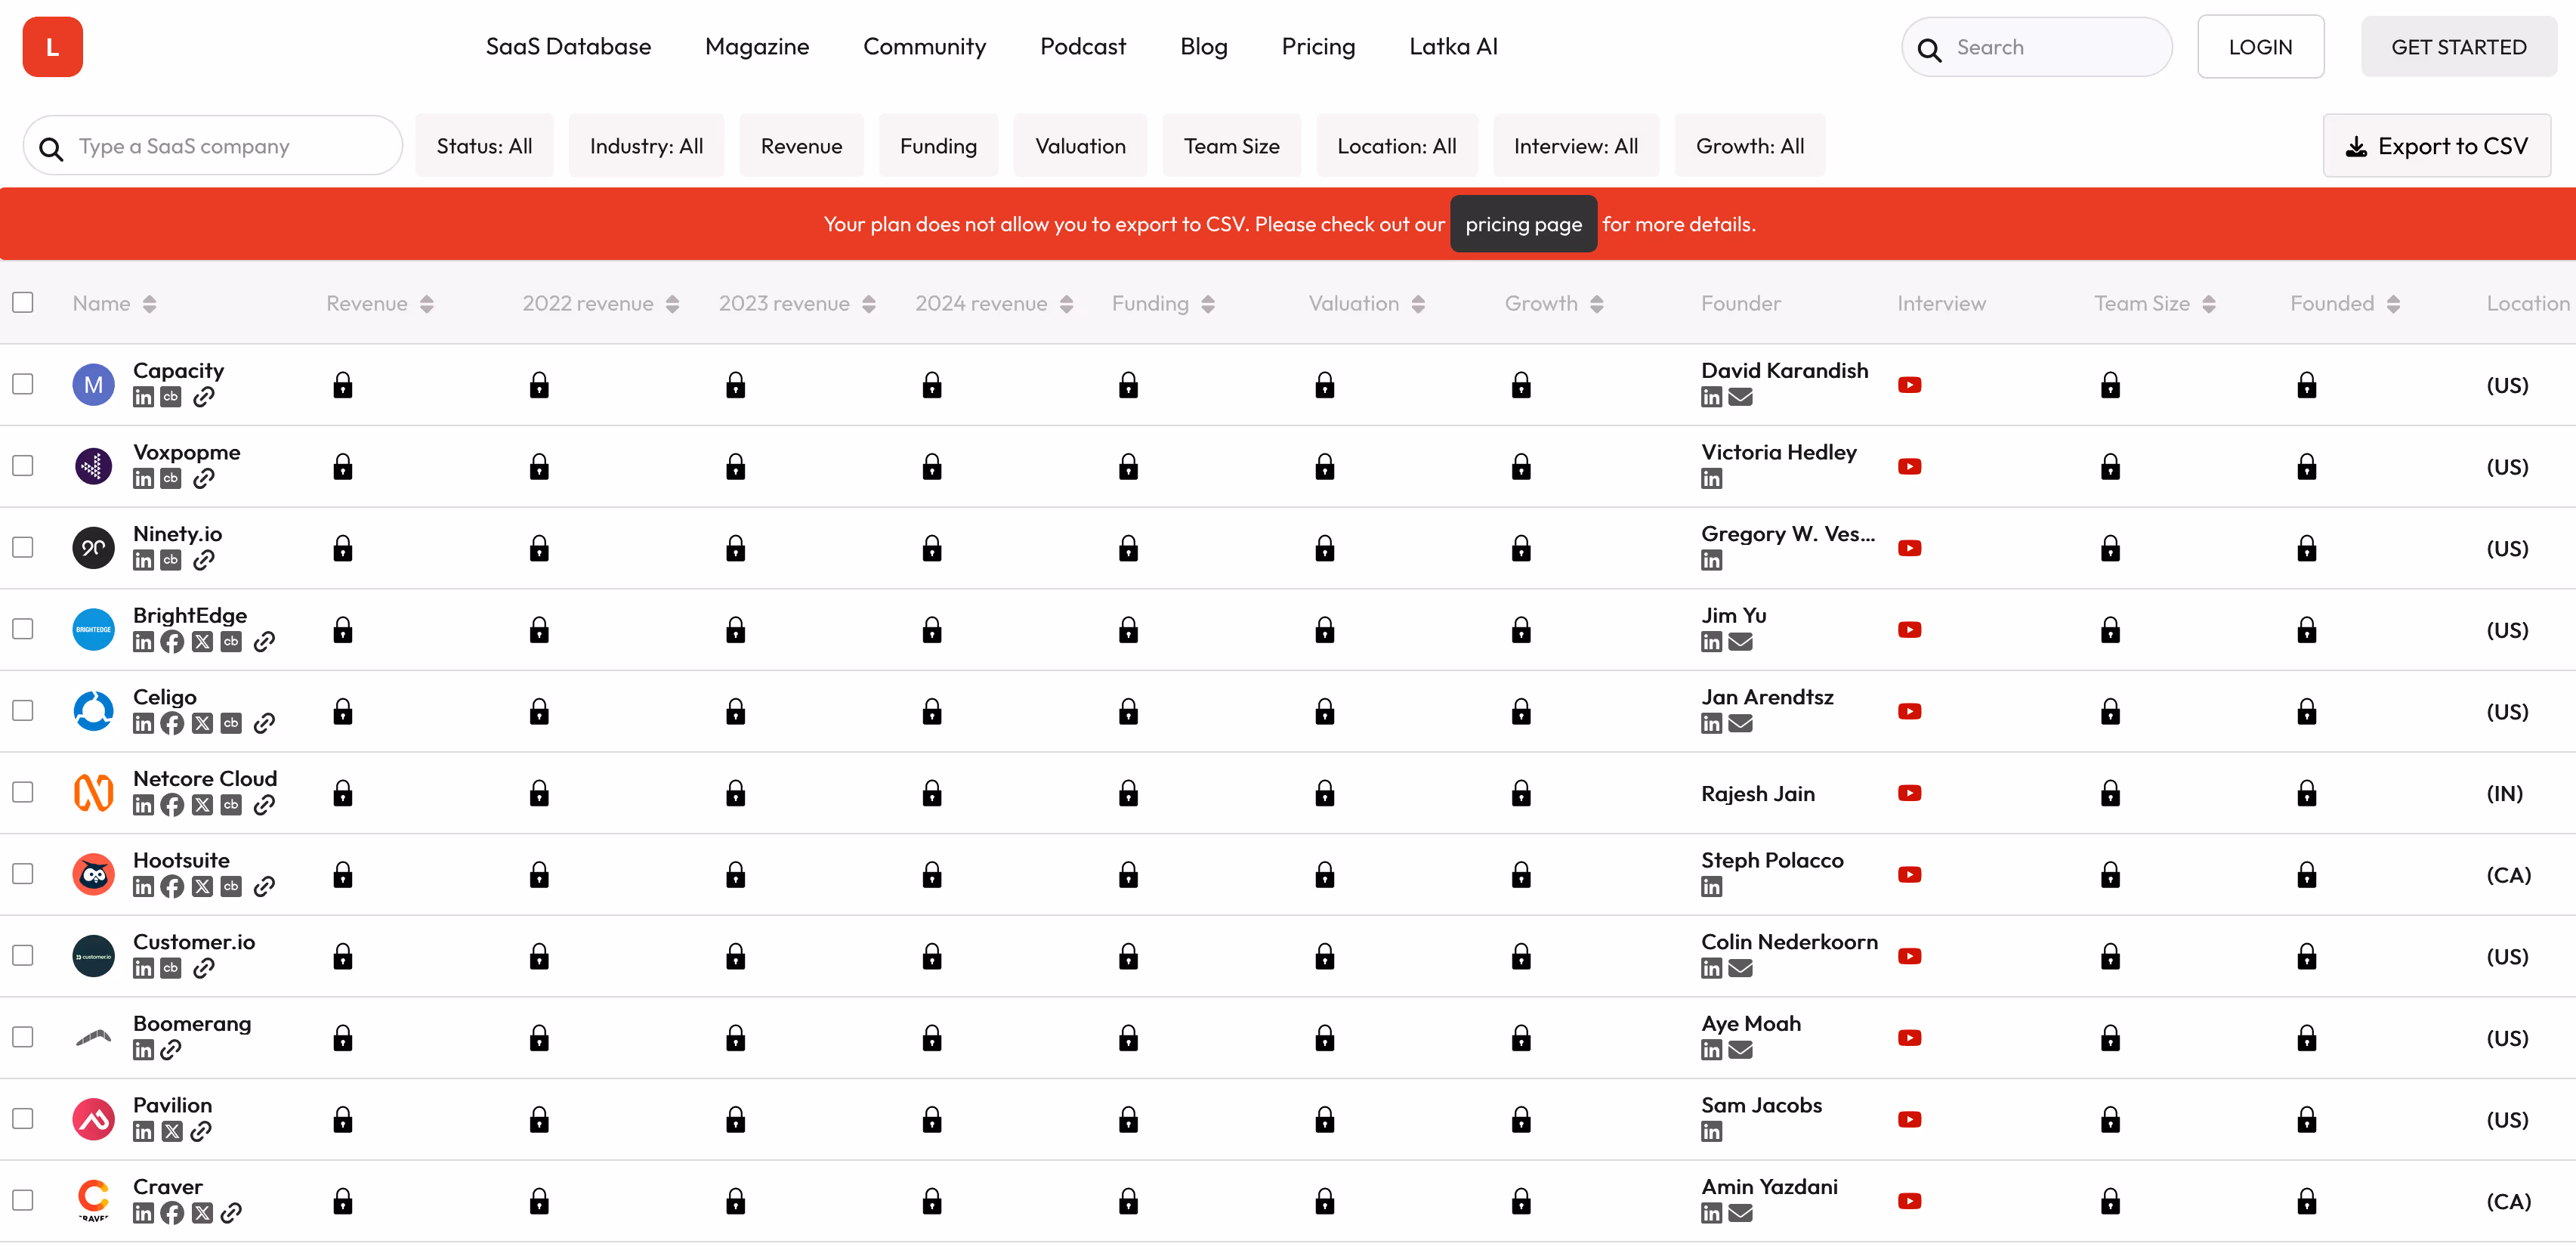The width and height of the screenshot is (2576, 1250).
Task: Click Capacity's locked Revenue padlock
Action: tap(343, 385)
